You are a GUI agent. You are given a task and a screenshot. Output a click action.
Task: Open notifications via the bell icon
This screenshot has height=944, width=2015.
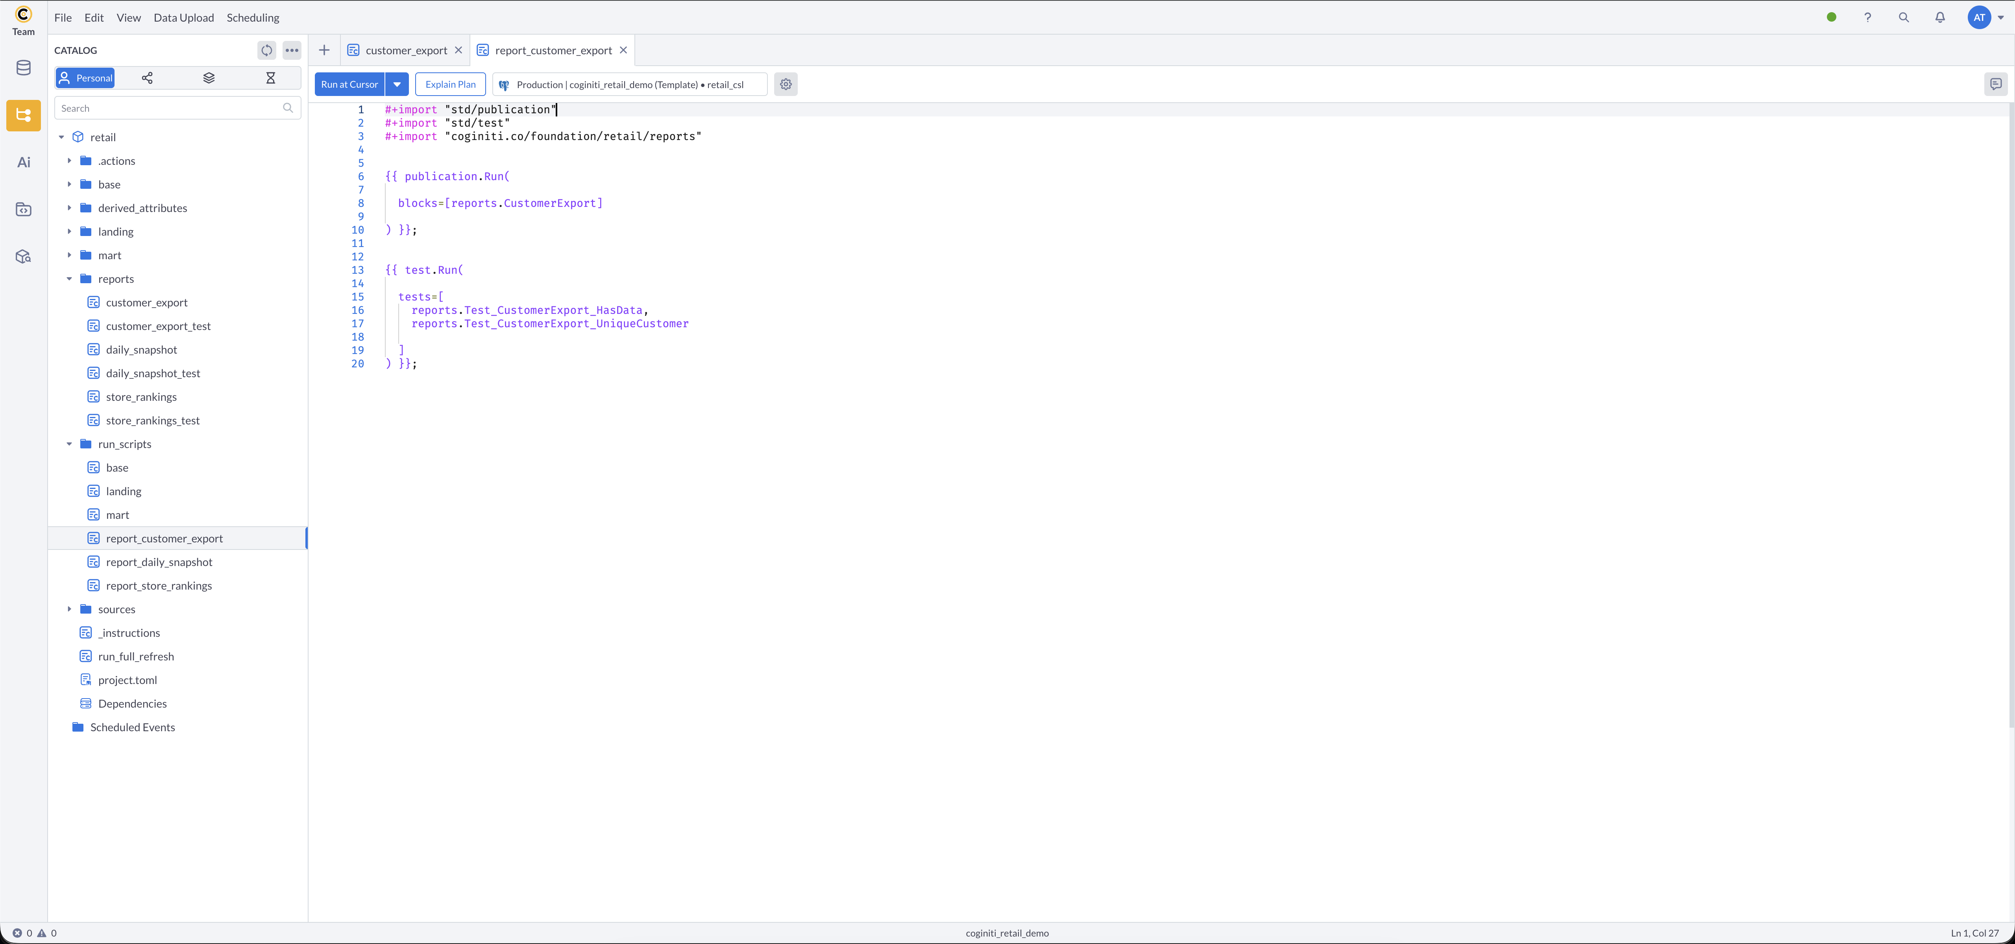(1941, 17)
